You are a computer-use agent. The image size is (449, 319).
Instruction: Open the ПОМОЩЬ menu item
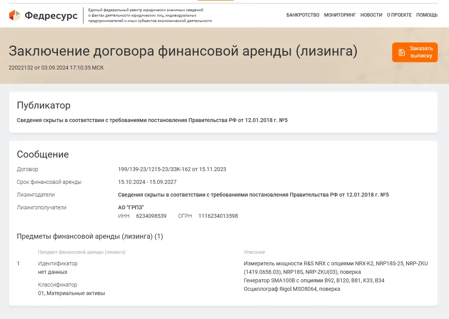pos(427,15)
